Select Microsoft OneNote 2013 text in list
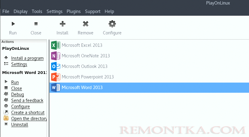Image resolution: width=249 pixels, height=137 pixels. pos(86,56)
